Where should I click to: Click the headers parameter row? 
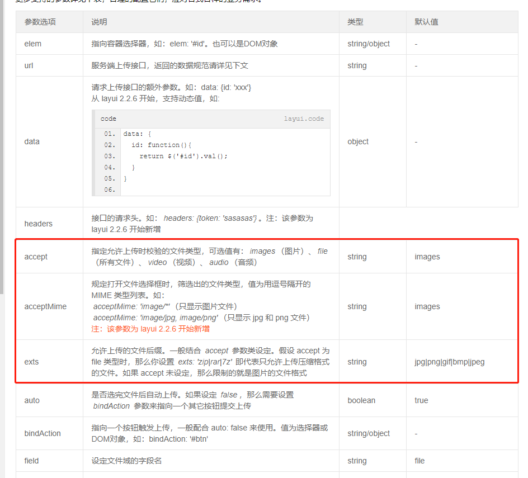38,223
